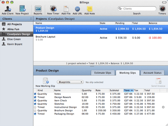
Task: Create a New Project from toolbar
Action: (22, 8)
